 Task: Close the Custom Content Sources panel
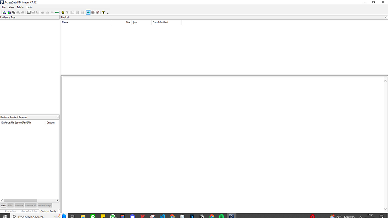pyautogui.click(x=57, y=117)
